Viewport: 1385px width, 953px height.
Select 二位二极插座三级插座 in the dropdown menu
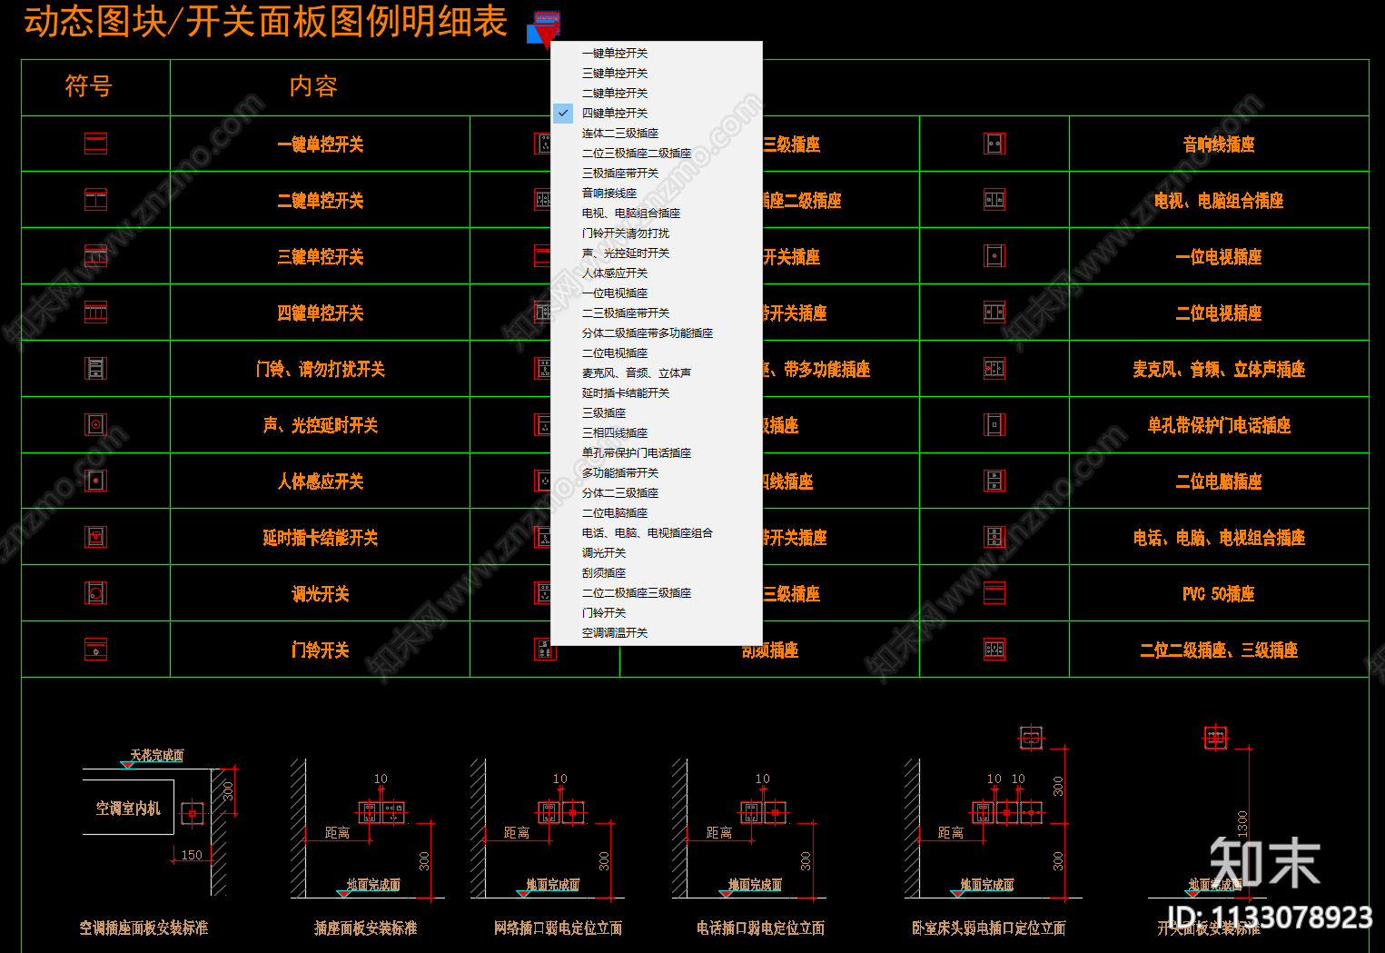(x=637, y=593)
